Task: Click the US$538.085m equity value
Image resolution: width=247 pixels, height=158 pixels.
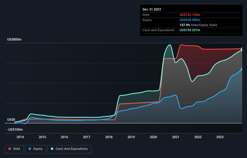Action: tap(190, 20)
